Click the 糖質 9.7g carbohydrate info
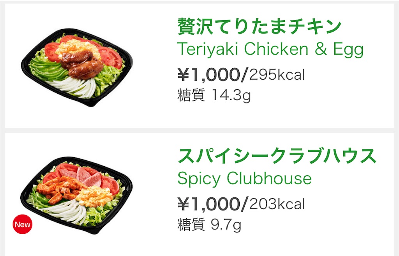The image size is (399, 256). coord(209,225)
